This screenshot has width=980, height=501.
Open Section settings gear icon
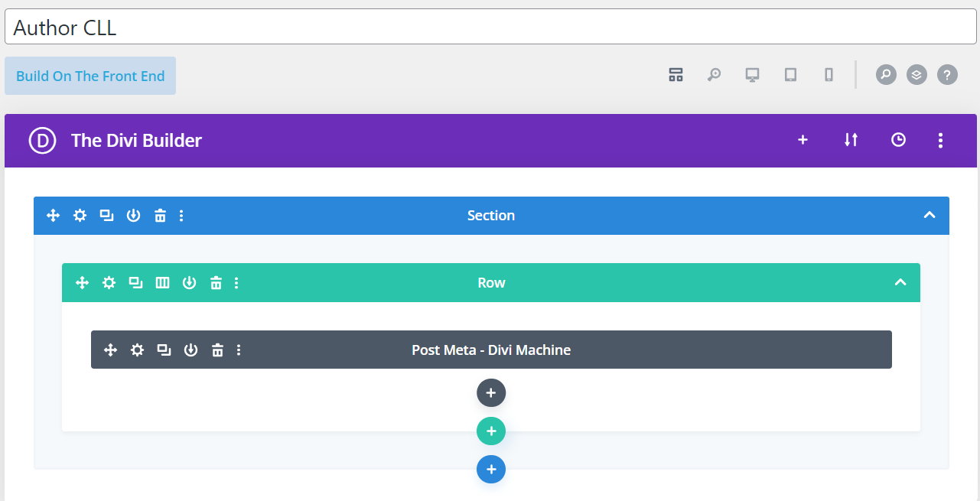coord(80,216)
